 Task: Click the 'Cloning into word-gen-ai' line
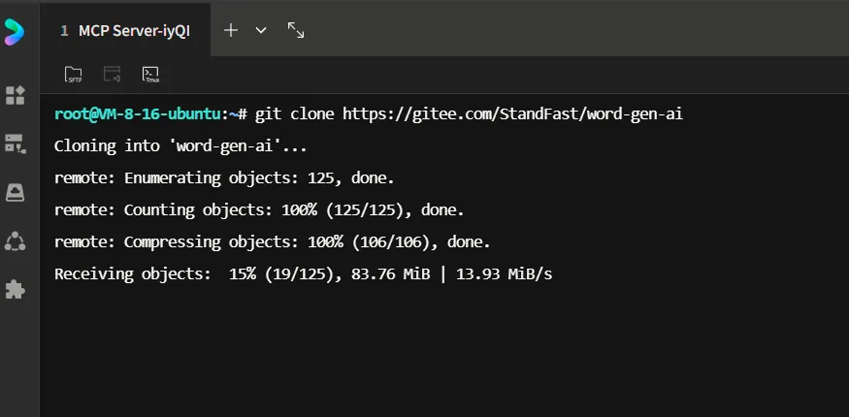[180, 146]
